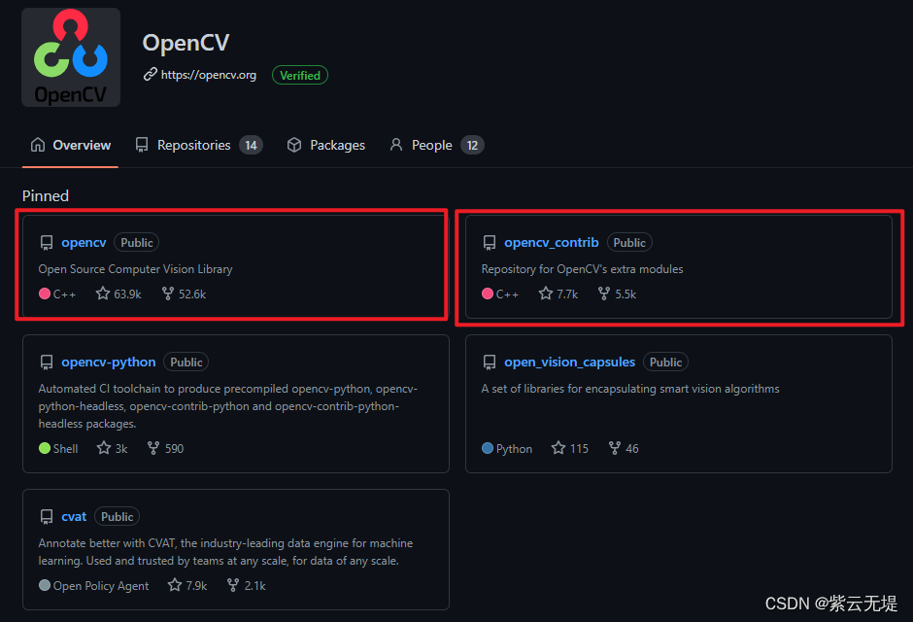
Task: Click the Verified badge
Action: (300, 75)
